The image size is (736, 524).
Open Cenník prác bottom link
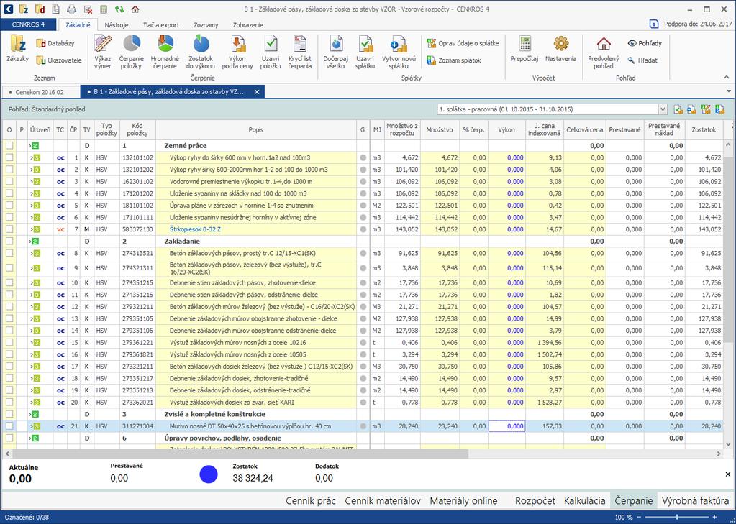coord(311,500)
